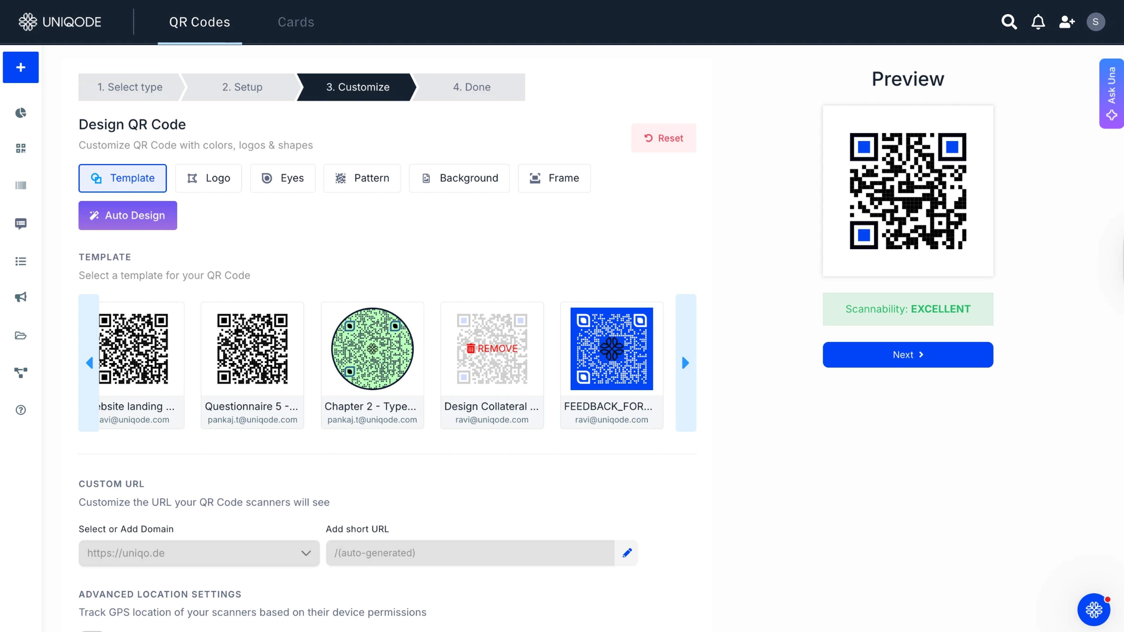Open the list sidebar icon
This screenshot has width=1124, height=632.
click(20, 261)
